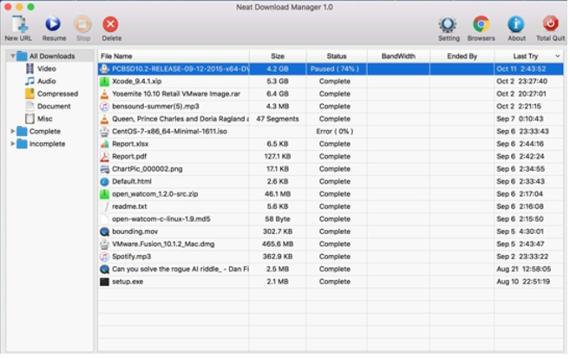Click the Stop toolbar icon
570x359 pixels.
[82, 25]
